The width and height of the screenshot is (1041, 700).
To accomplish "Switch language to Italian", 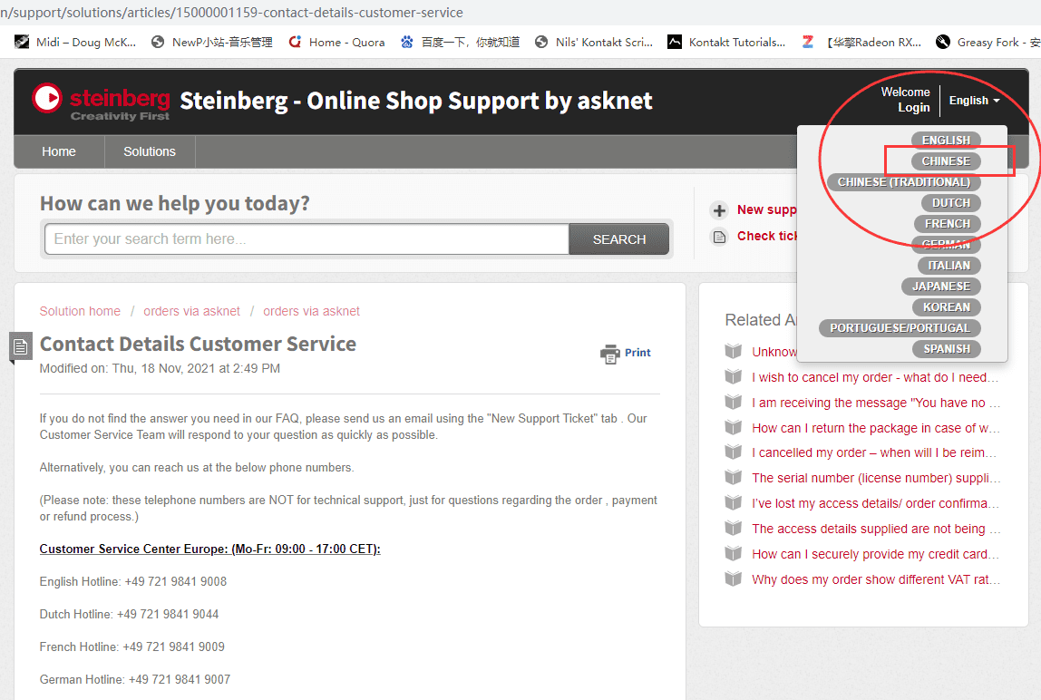I will (x=949, y=266).
